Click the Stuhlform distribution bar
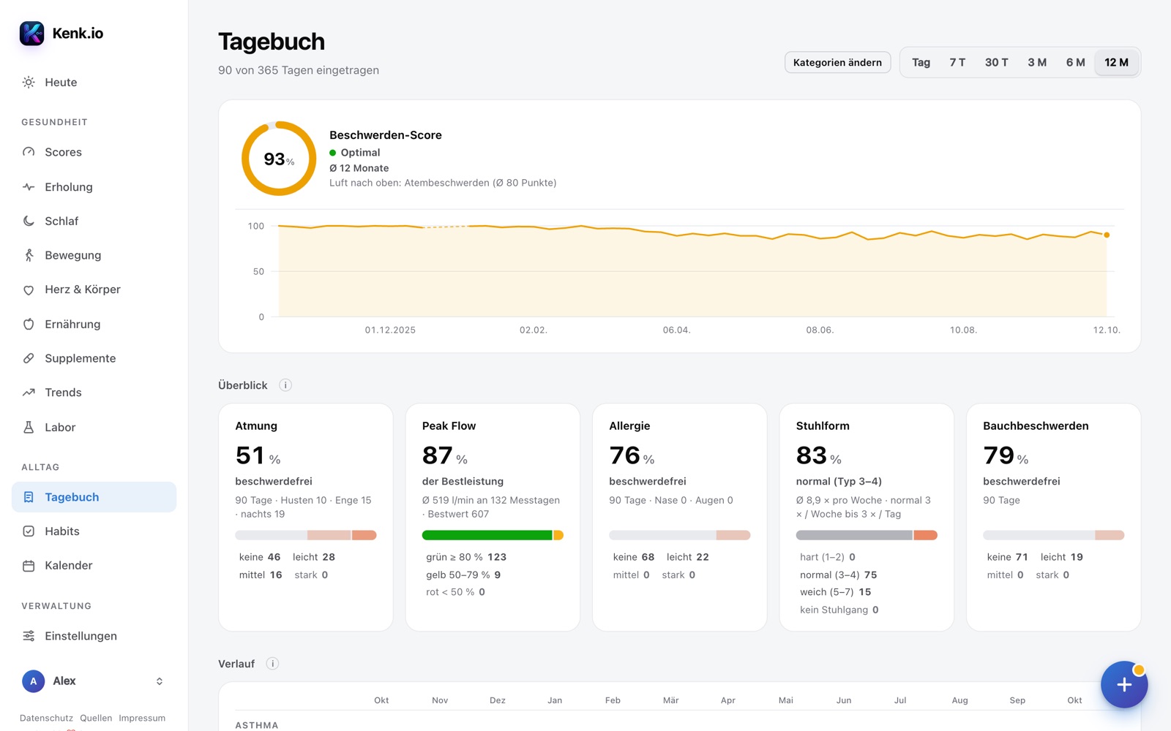Screen dimensions: 1171x731 (x=867, y=535)
